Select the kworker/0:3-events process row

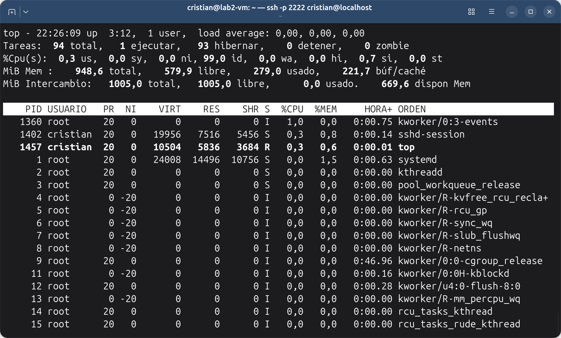(278, 122)
